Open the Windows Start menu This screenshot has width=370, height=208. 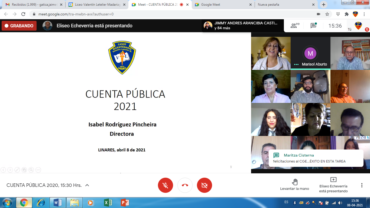[x=7, y=203]
